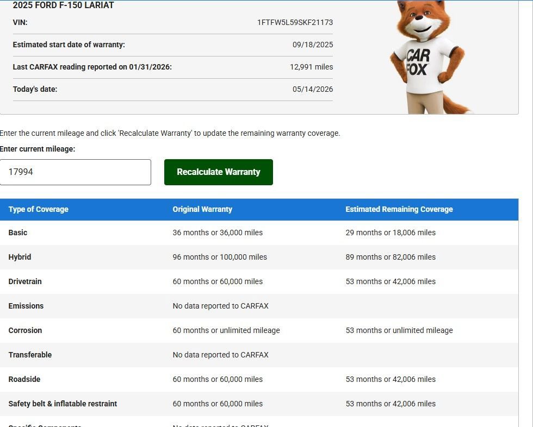Select the Drivetrain coverage row label
This screenshot has width=533, height=427.
coord(25,282)
